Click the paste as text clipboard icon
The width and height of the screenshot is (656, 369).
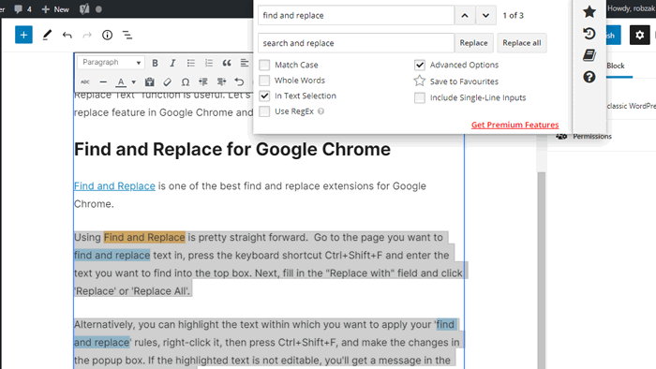tap(149, 81)
